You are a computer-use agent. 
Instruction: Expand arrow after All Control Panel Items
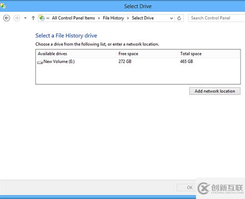point(99,18)
